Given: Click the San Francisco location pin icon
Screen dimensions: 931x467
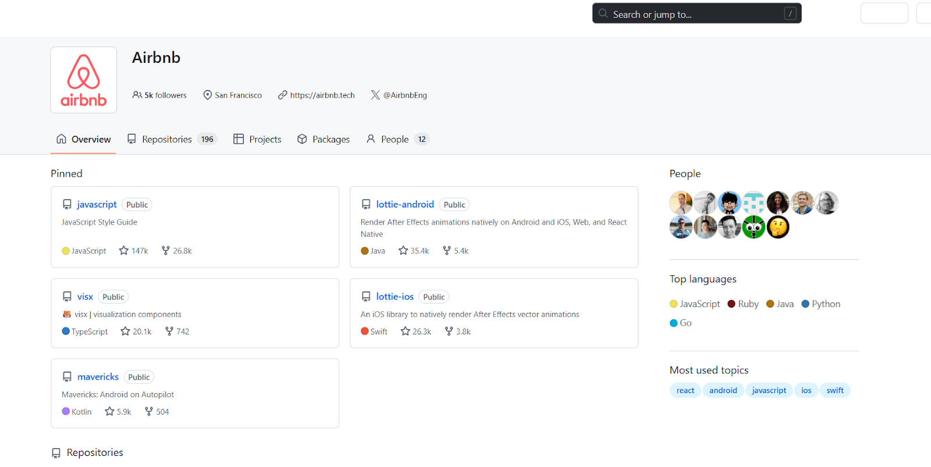Looking at the screenshot, I should 207,95.
